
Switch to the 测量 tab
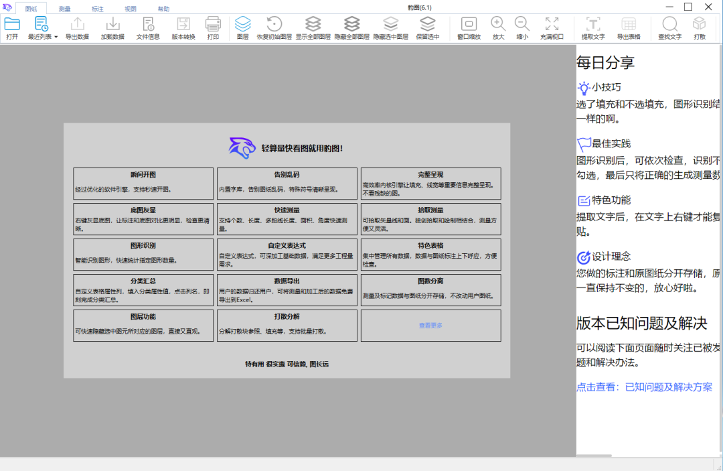click(64, 9)
